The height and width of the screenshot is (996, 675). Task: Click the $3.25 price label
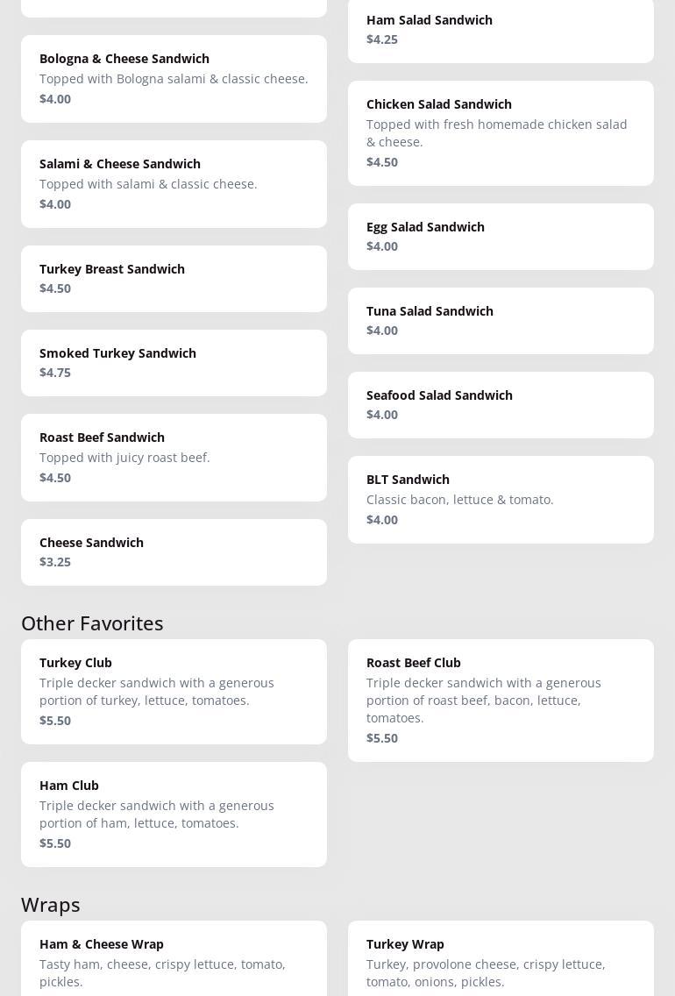tap(55, 562)
